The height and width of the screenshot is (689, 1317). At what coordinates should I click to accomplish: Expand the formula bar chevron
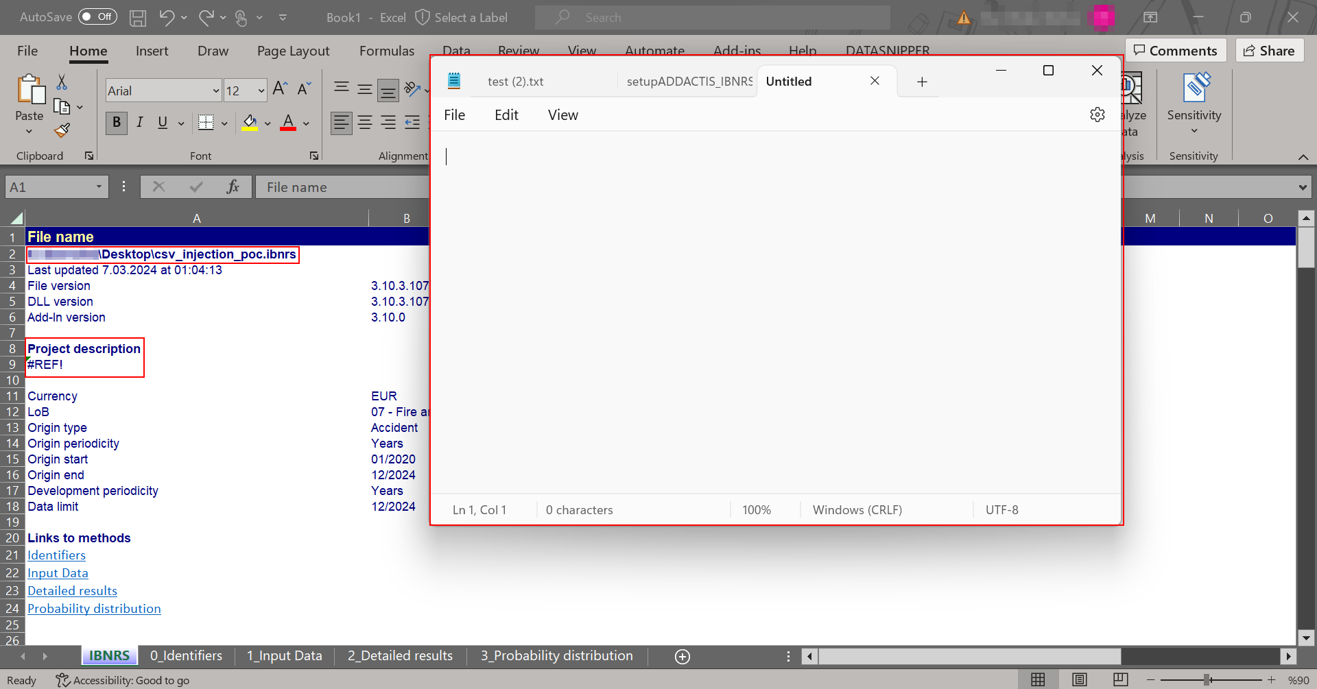[1303, 187]
